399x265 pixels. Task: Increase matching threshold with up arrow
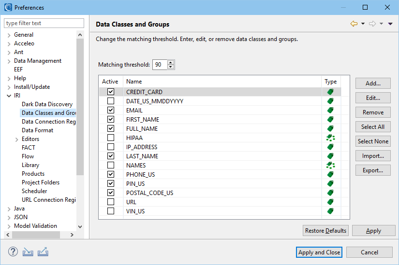(171, 62)
